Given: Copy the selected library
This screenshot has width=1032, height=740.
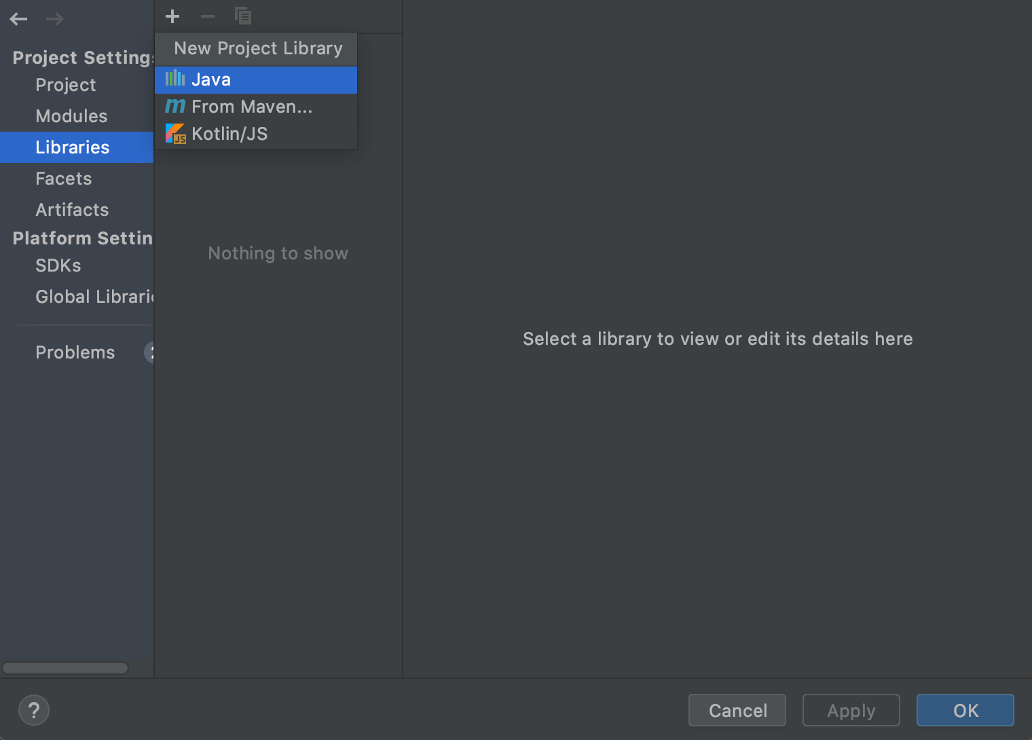Looking at the screenshot, I should [x=243, y=16].
